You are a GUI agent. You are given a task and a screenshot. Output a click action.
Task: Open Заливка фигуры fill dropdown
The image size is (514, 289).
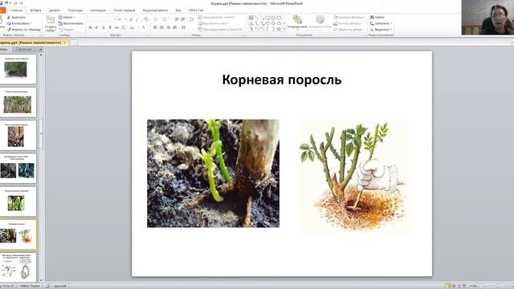(349, 17)
